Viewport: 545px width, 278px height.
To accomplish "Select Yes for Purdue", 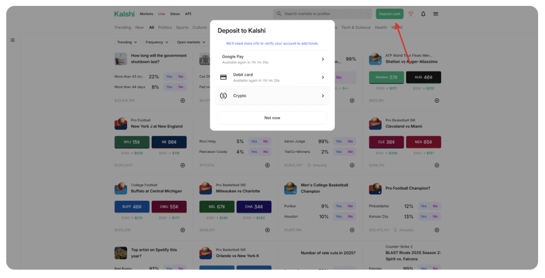I will 338,206.
